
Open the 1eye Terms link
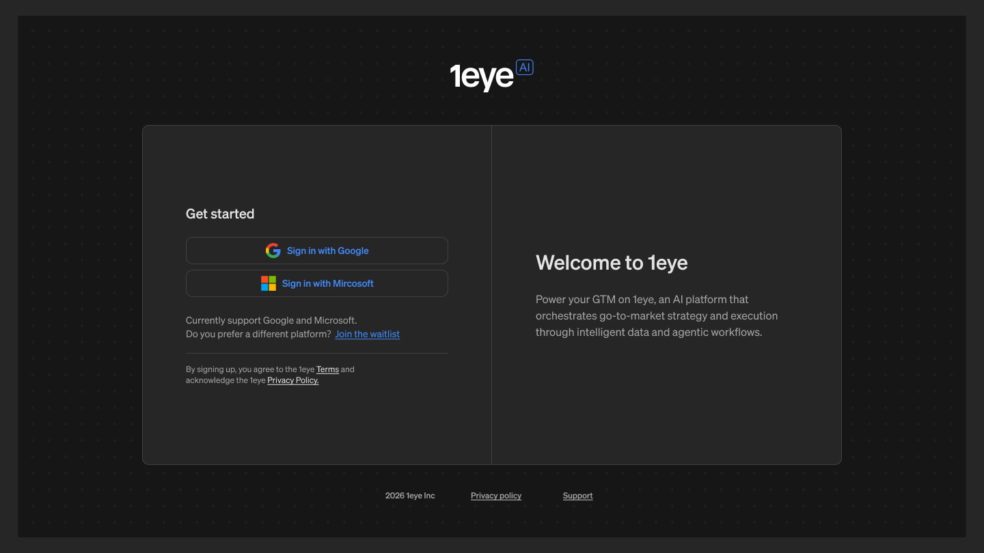pos(327,369)
